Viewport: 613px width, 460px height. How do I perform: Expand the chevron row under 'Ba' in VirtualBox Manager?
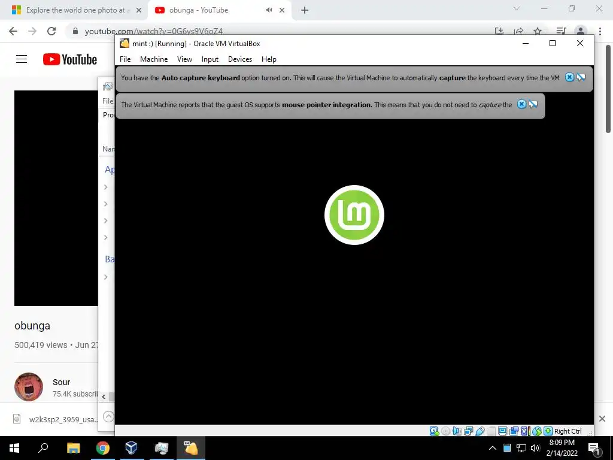105,277
